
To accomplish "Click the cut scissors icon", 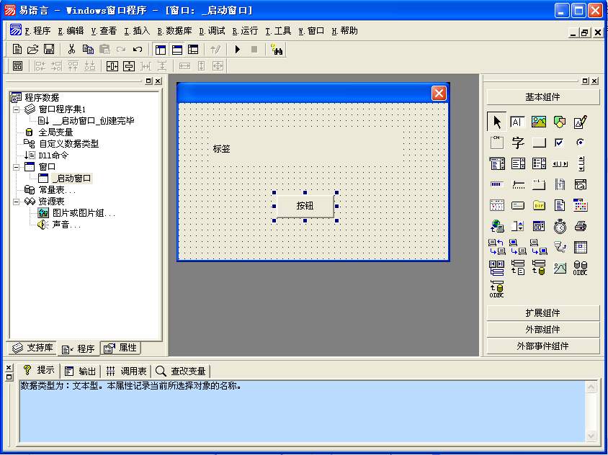I will 71,49.
